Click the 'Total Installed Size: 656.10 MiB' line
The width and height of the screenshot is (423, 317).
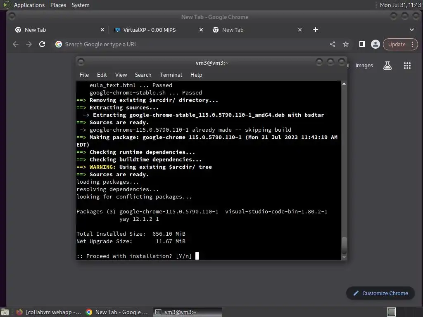(131, 234)
